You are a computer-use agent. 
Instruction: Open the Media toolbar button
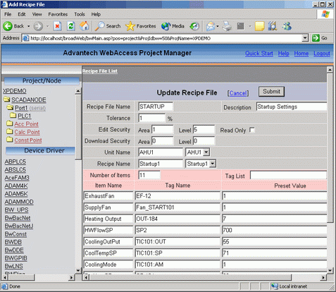click(x=173, y=26)
